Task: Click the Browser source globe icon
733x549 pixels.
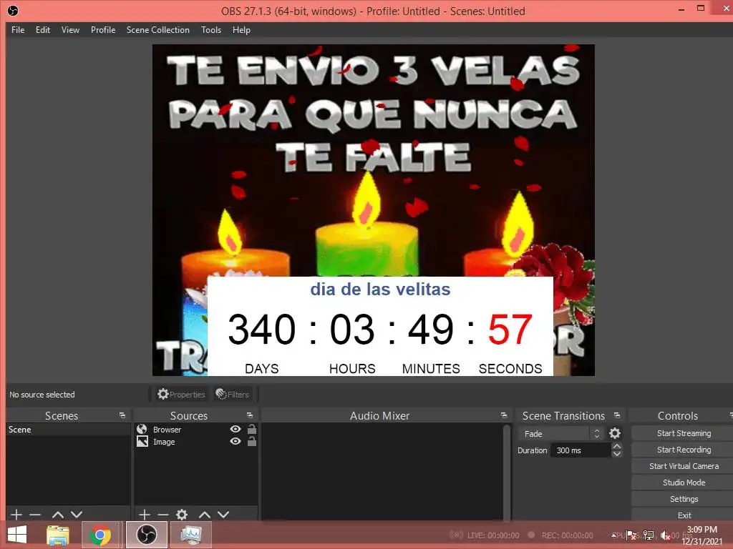Action: pos(142,429)
